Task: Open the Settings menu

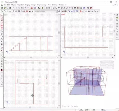Action: coord(54,5)
